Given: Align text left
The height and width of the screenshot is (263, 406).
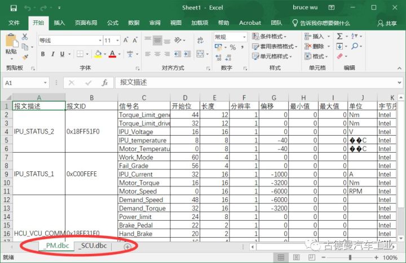Looking at the screenshot, I should click(148, 54).
